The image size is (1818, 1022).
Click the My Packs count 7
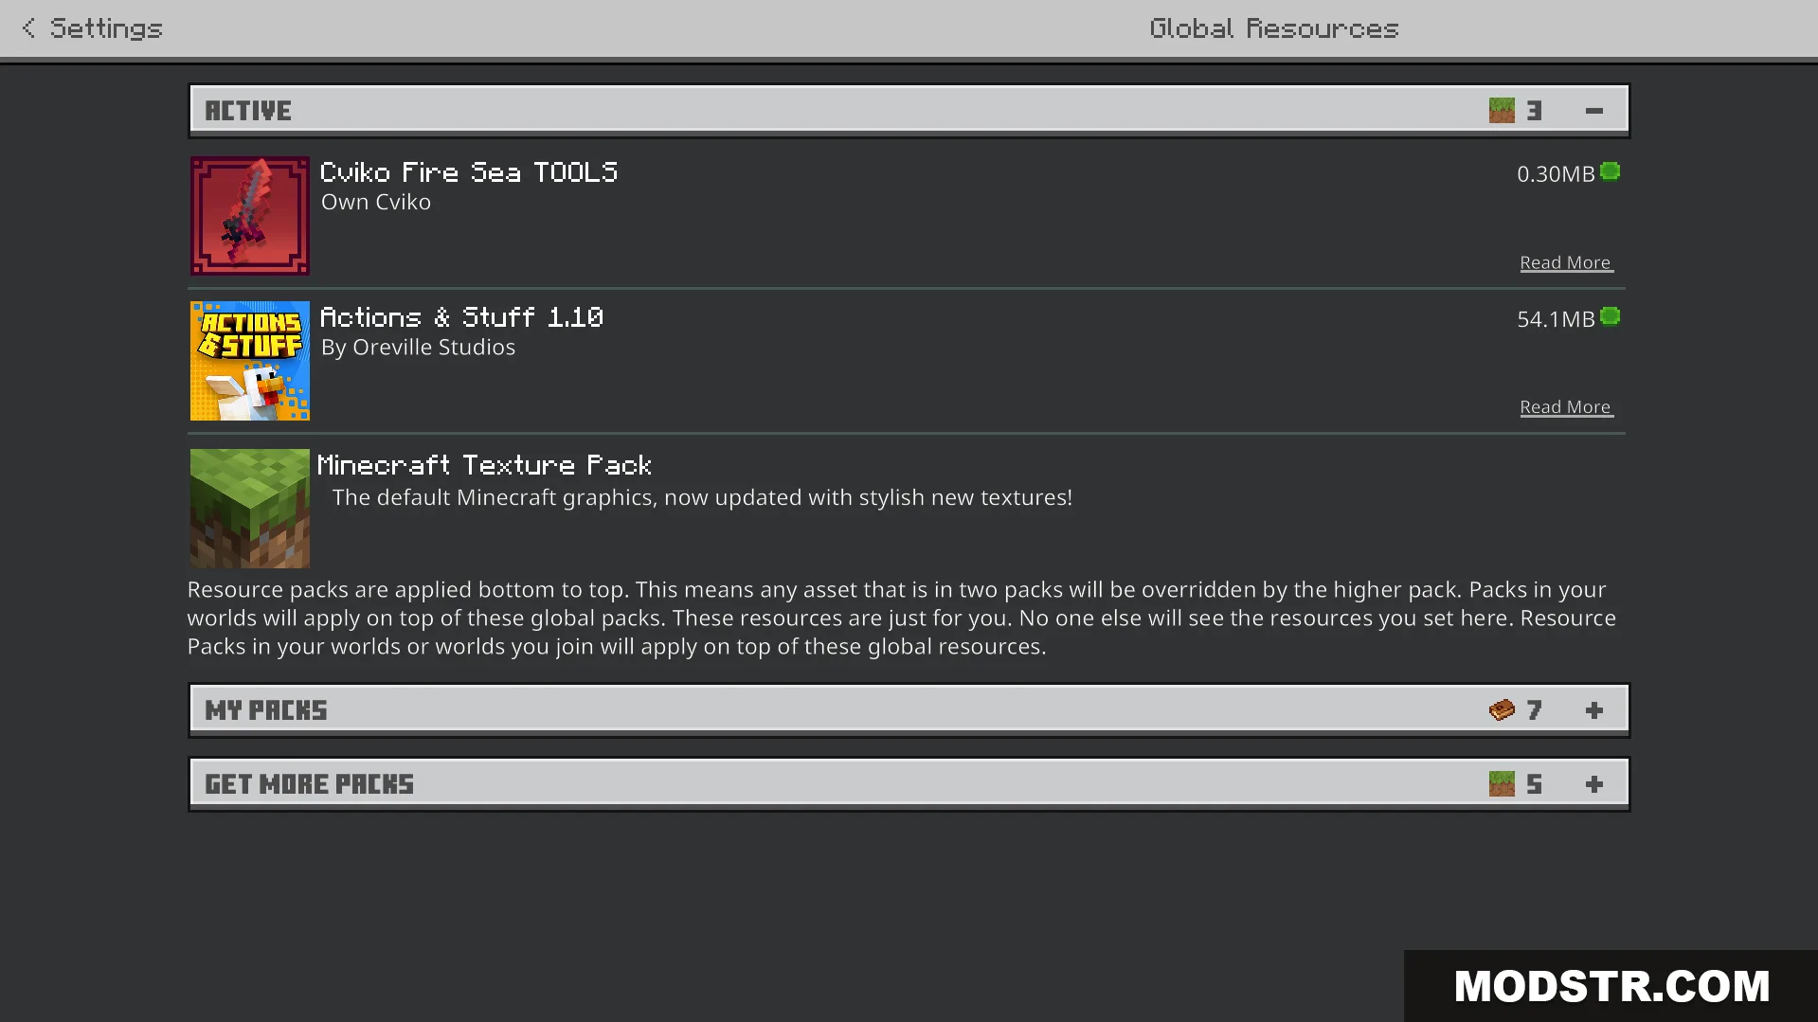coord(1535,710)
